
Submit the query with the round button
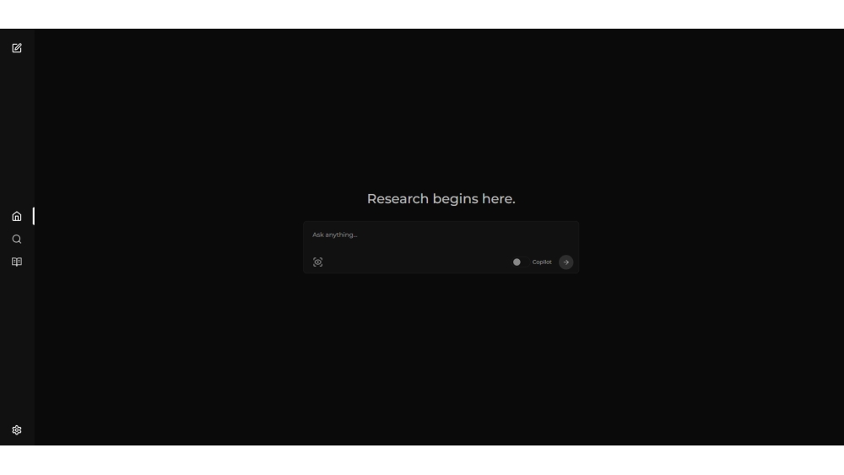pyautogui.click(x=566, y=262)
